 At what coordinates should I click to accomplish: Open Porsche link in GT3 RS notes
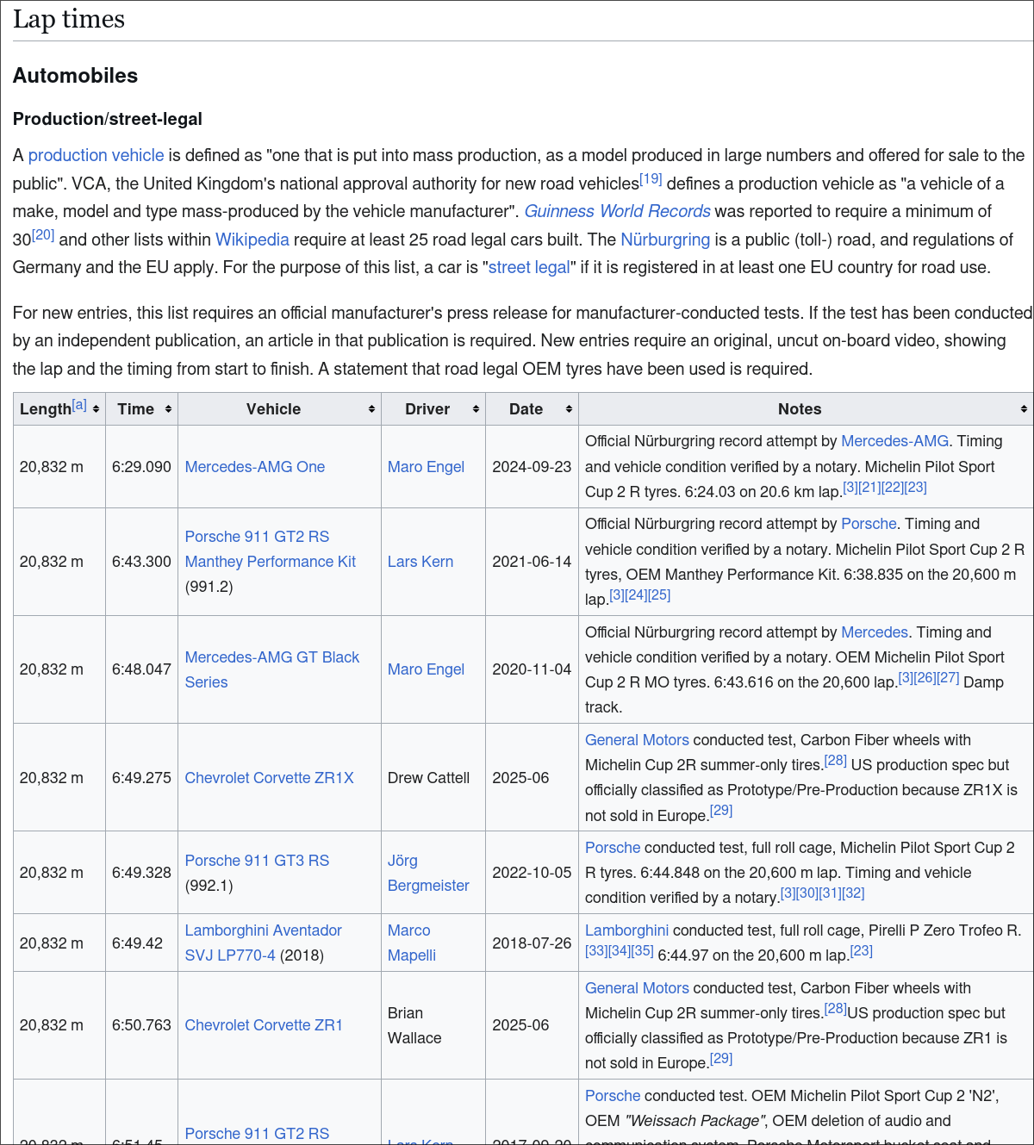point(613,848)
